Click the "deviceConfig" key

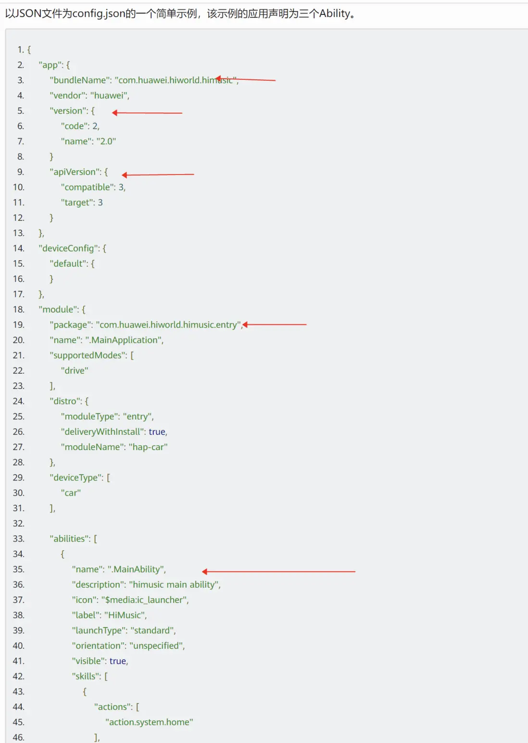point(68,249)
